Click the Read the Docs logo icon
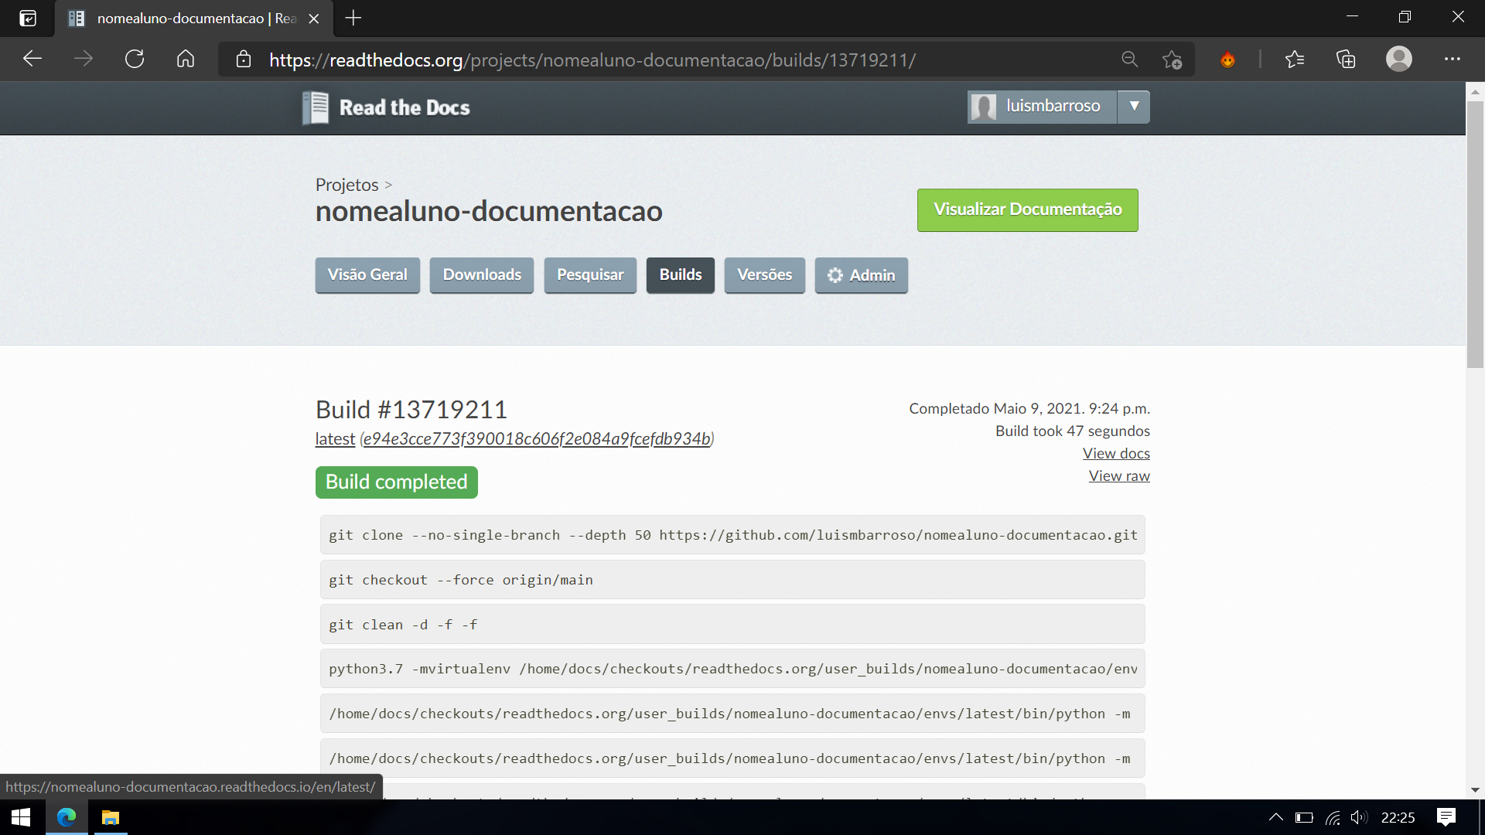The width and height of the screenshot is (1485, 835). pos(316,107)
